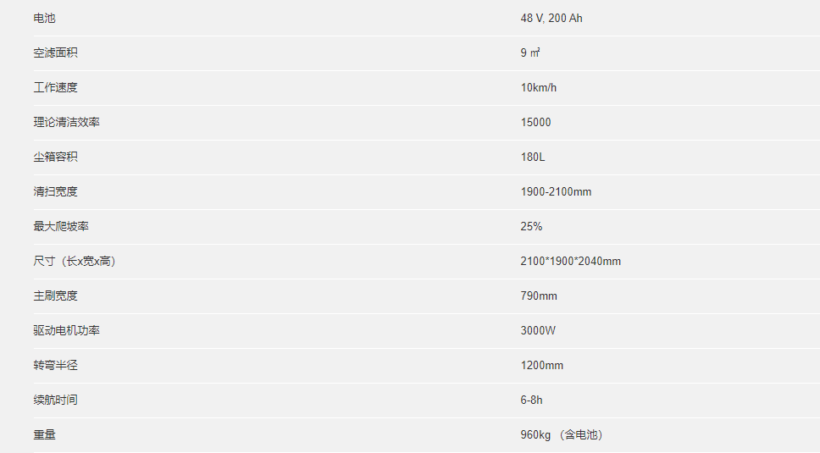820x453 pixels.
Task: Click the 尘箱容积 label
Action: pos(55,157)
